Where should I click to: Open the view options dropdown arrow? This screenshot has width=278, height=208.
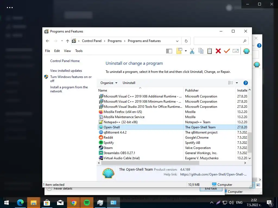237,83
